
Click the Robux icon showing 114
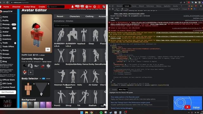87,7
